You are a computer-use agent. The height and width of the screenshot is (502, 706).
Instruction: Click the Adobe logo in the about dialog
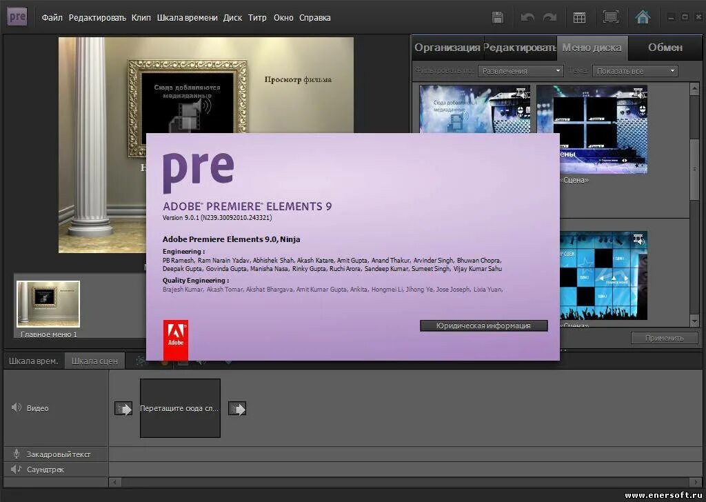pyautogui.click(x=176, y=340)
